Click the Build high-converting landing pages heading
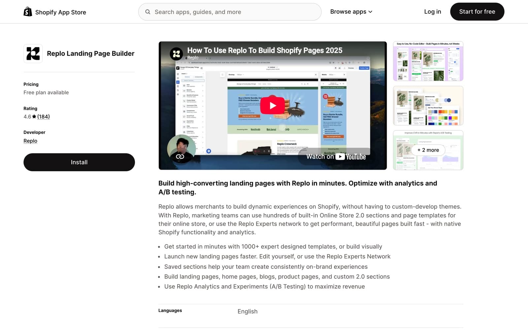The width and height of the screenshot is (528, 330). [x=298, y=187]
